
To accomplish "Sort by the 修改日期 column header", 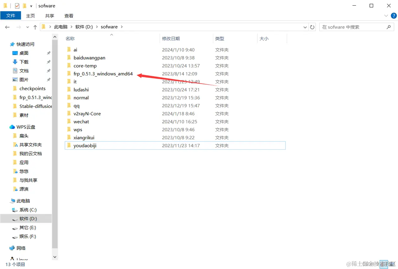I will point(171,39).
